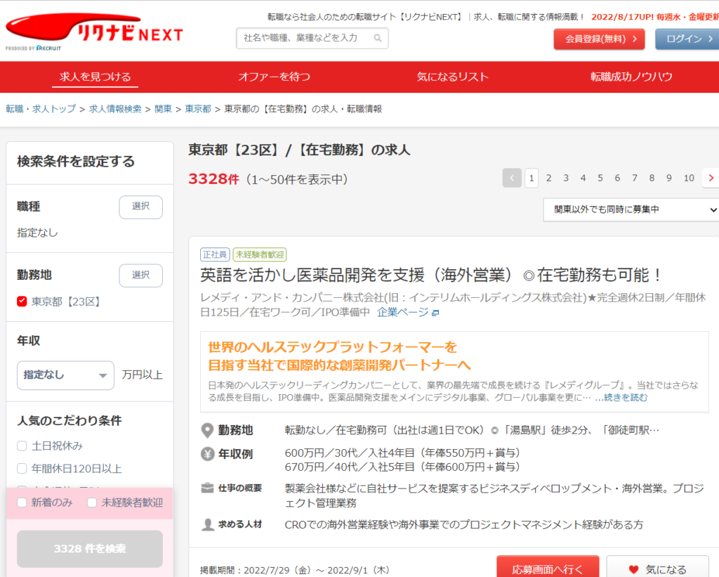Go to results page 10
719x577 pixels.
pos(689,178)
